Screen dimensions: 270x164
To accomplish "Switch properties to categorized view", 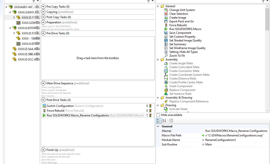I will point(159,121).
